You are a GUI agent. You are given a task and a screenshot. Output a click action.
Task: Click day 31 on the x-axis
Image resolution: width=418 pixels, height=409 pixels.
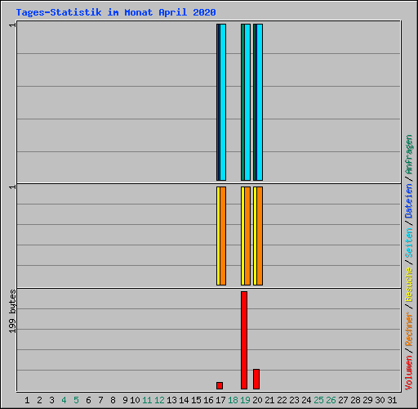(392, 400)
